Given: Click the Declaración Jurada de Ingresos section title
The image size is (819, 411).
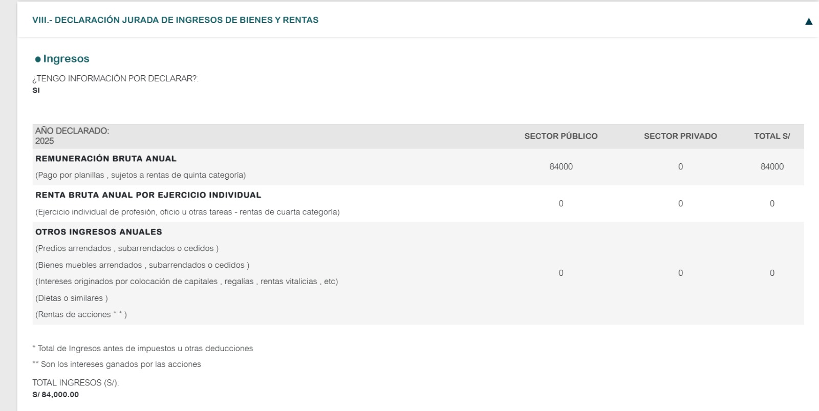Looking at the screenshot, I should point(175,20).
